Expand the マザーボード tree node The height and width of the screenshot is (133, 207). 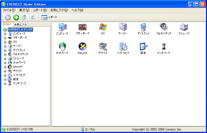point(5,38)
